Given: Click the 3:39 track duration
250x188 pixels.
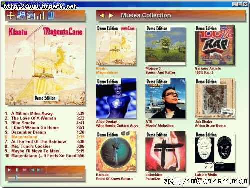Looking at the screenshot, I should pyautogui.click(x=80, y=114).
